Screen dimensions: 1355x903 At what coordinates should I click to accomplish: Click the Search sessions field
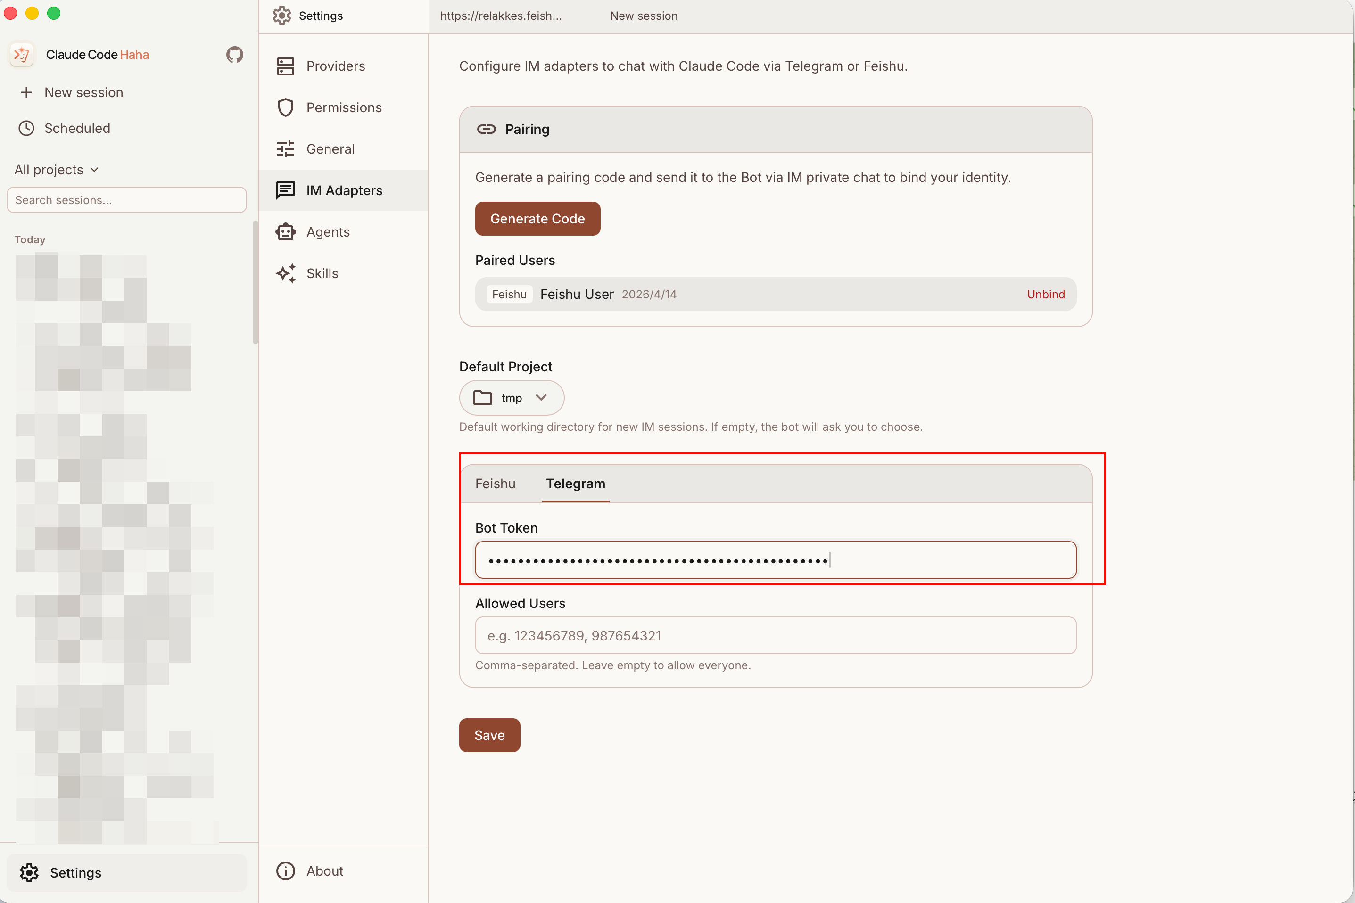click(x=127, y=200)
